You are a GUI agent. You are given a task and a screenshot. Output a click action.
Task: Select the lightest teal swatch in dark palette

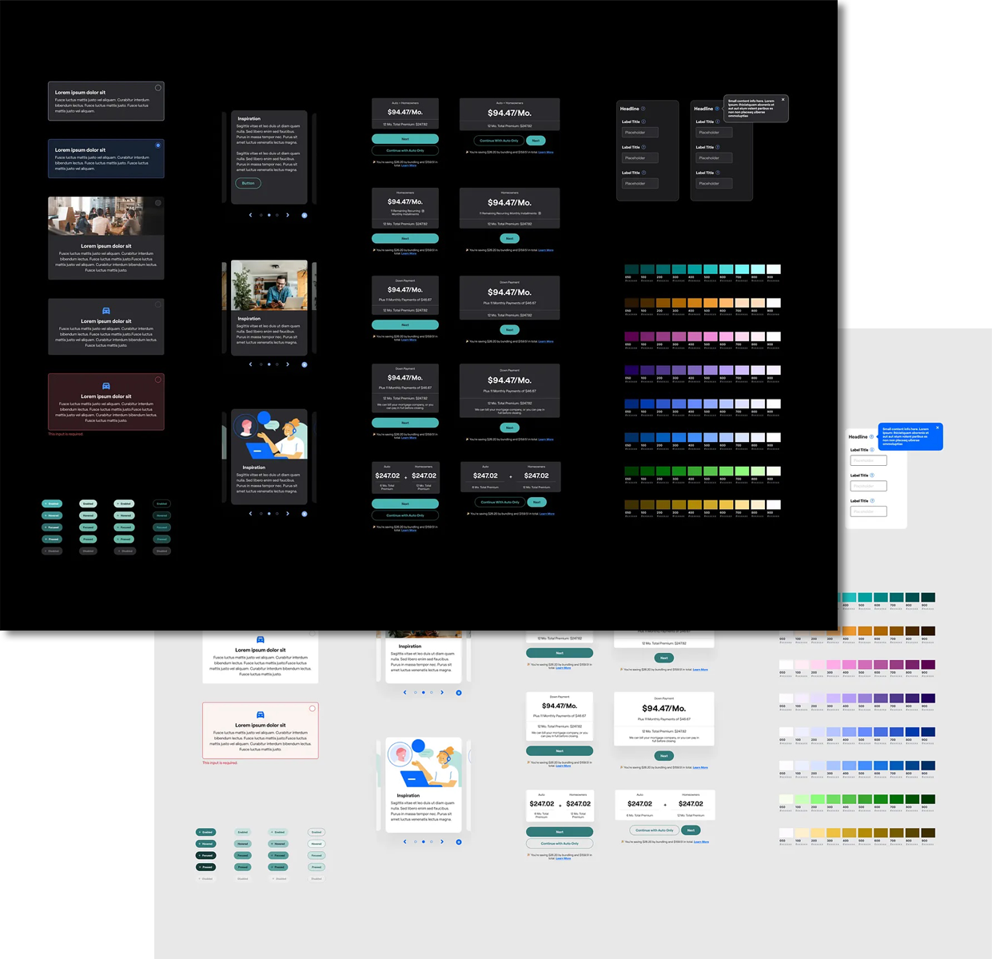click(773, 269)
